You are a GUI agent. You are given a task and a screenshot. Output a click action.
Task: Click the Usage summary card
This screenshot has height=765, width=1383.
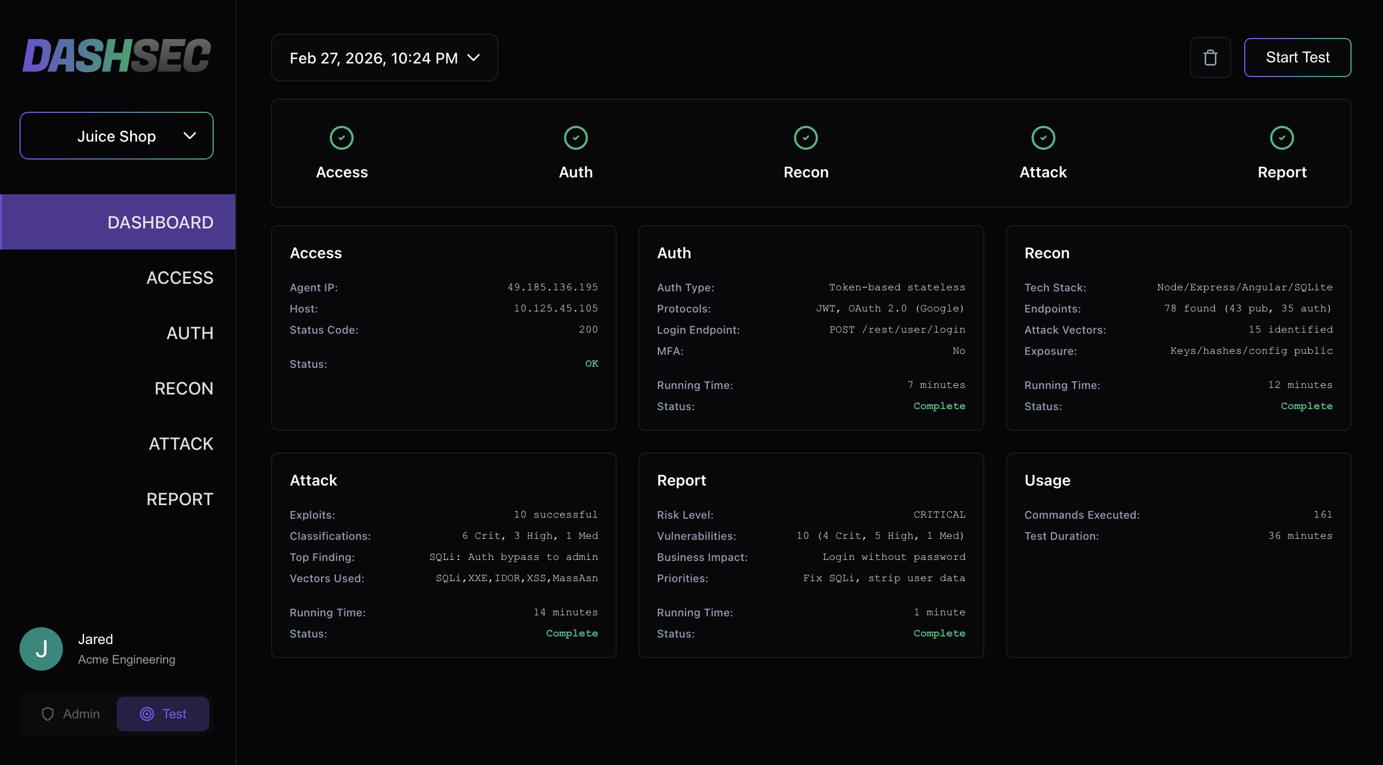click(x=1178, y=555)
